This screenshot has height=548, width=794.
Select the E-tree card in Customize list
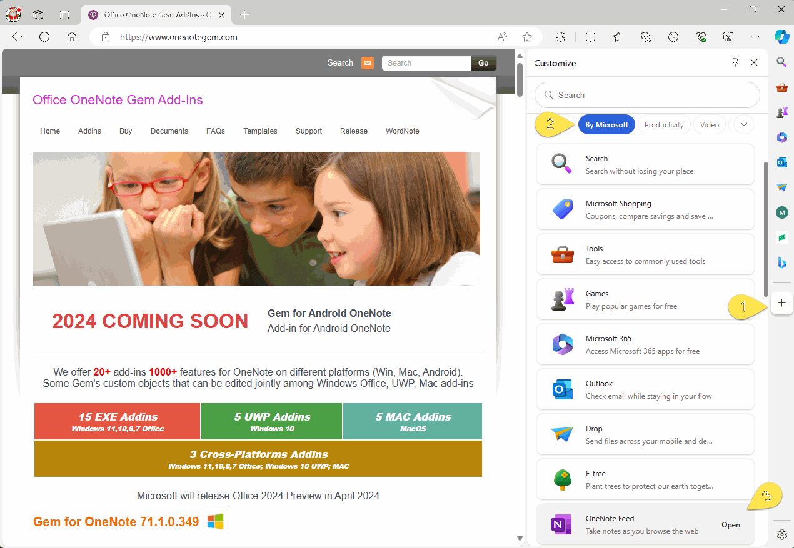click(x=645, y=479)
